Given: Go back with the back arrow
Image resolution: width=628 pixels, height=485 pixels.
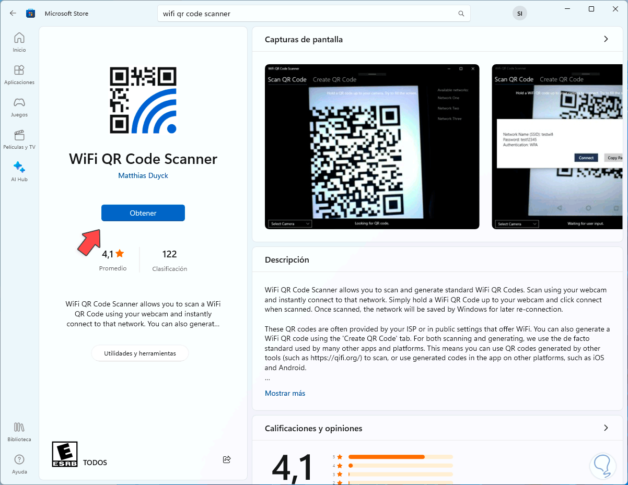Looking at the screenshot, I should coord(13,14).
